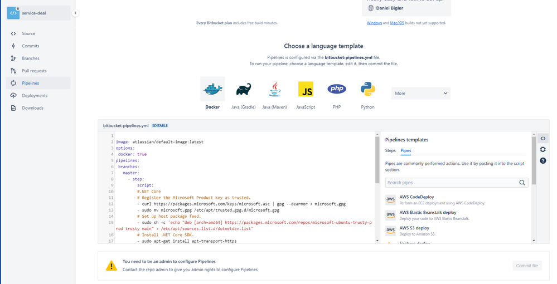The height and width of the screenshot is (284, 557).
Task: Click the Source code icon in sidebar
Action: pos(13,34)
